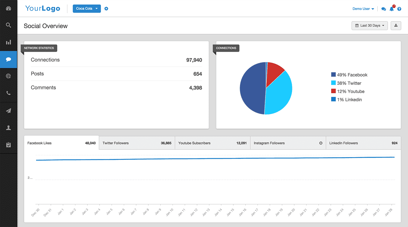Click the Connections panel label tag
This screenshot has width=408, height=227.
pyautogui.click(x=226, y=48)
